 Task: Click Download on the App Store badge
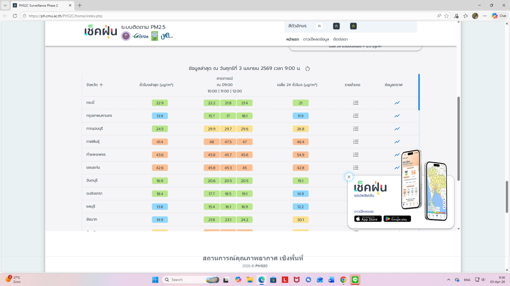(x=368, y=219)
